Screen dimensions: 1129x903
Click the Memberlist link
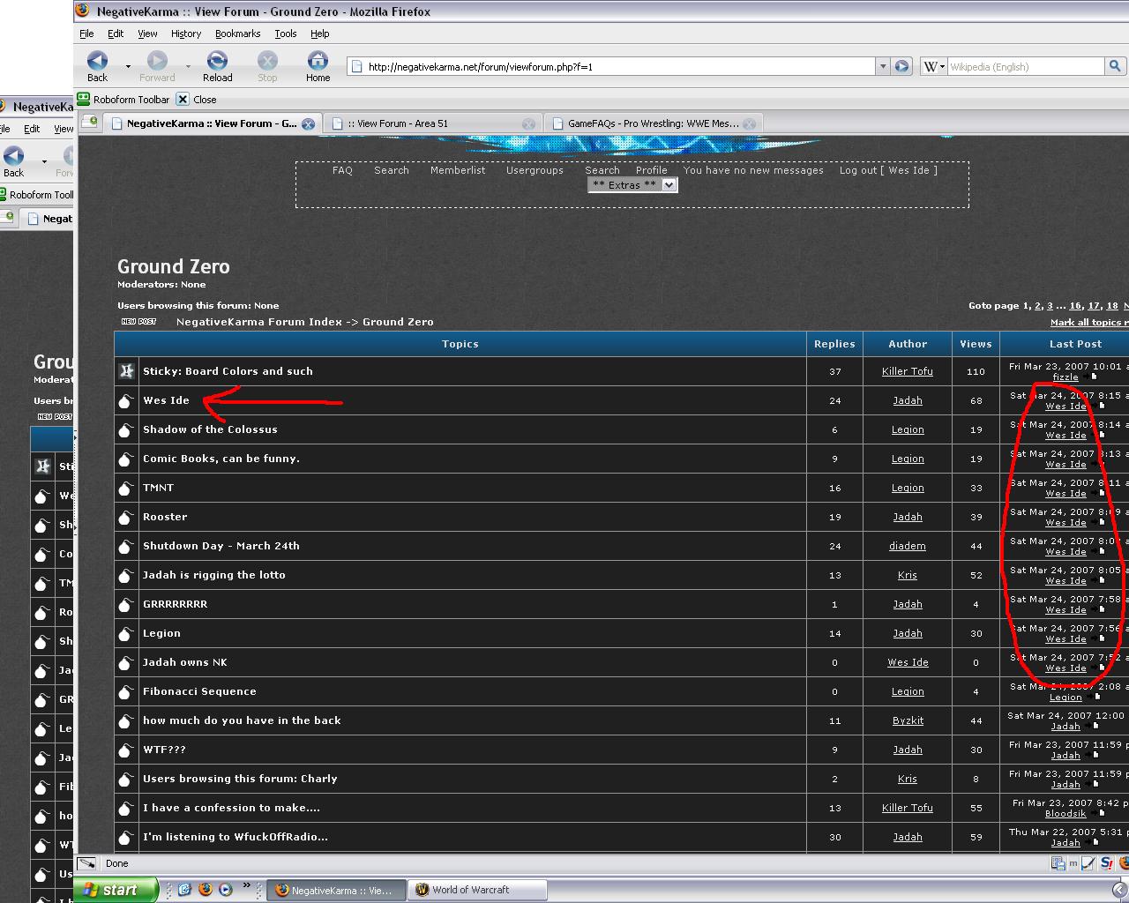click(x=458, y=170)
